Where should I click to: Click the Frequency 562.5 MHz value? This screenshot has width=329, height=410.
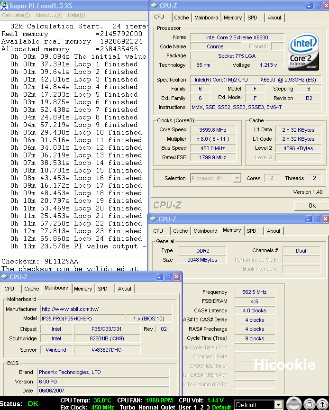click(255, 292)
